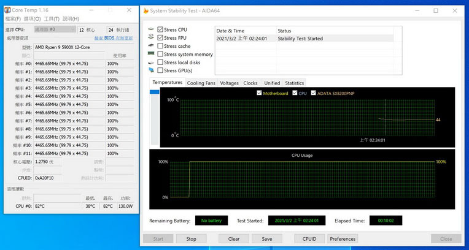This screenshot has width=469, height=250.
Task: Open the 工具(T) menu in Core Temp
Action: [52, 19]
